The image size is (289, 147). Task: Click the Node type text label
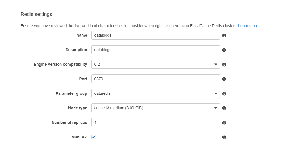pos(77,108)
